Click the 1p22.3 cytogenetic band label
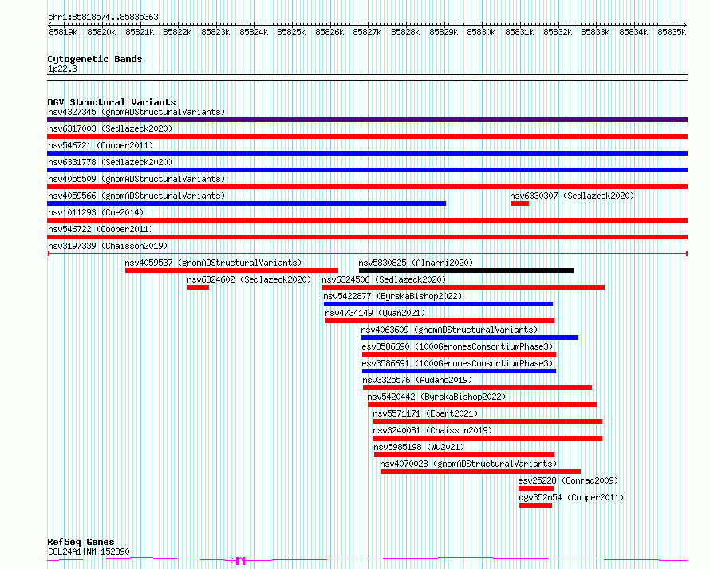Screen dimensions: 710x569 point(62,69)
